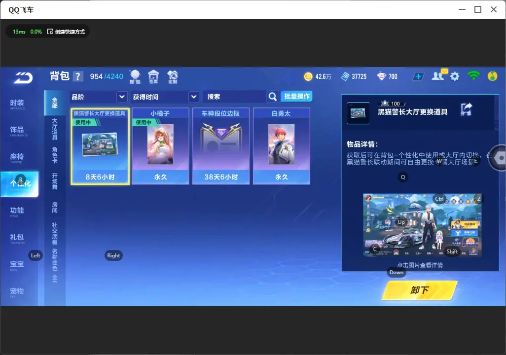Click the green Wi-Fi signal icon
The height and width of the screenshot is (355, 506).
click(473, 76)
